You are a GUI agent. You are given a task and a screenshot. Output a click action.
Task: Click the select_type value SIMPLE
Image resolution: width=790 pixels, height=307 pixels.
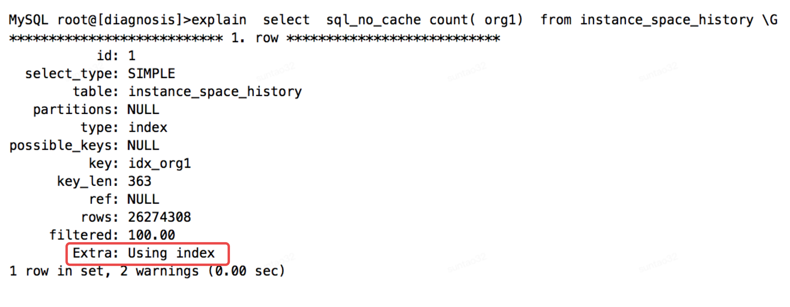tap(151, 74)
